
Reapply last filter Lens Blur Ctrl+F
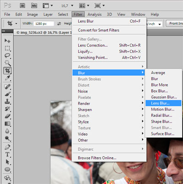[109, 21]
